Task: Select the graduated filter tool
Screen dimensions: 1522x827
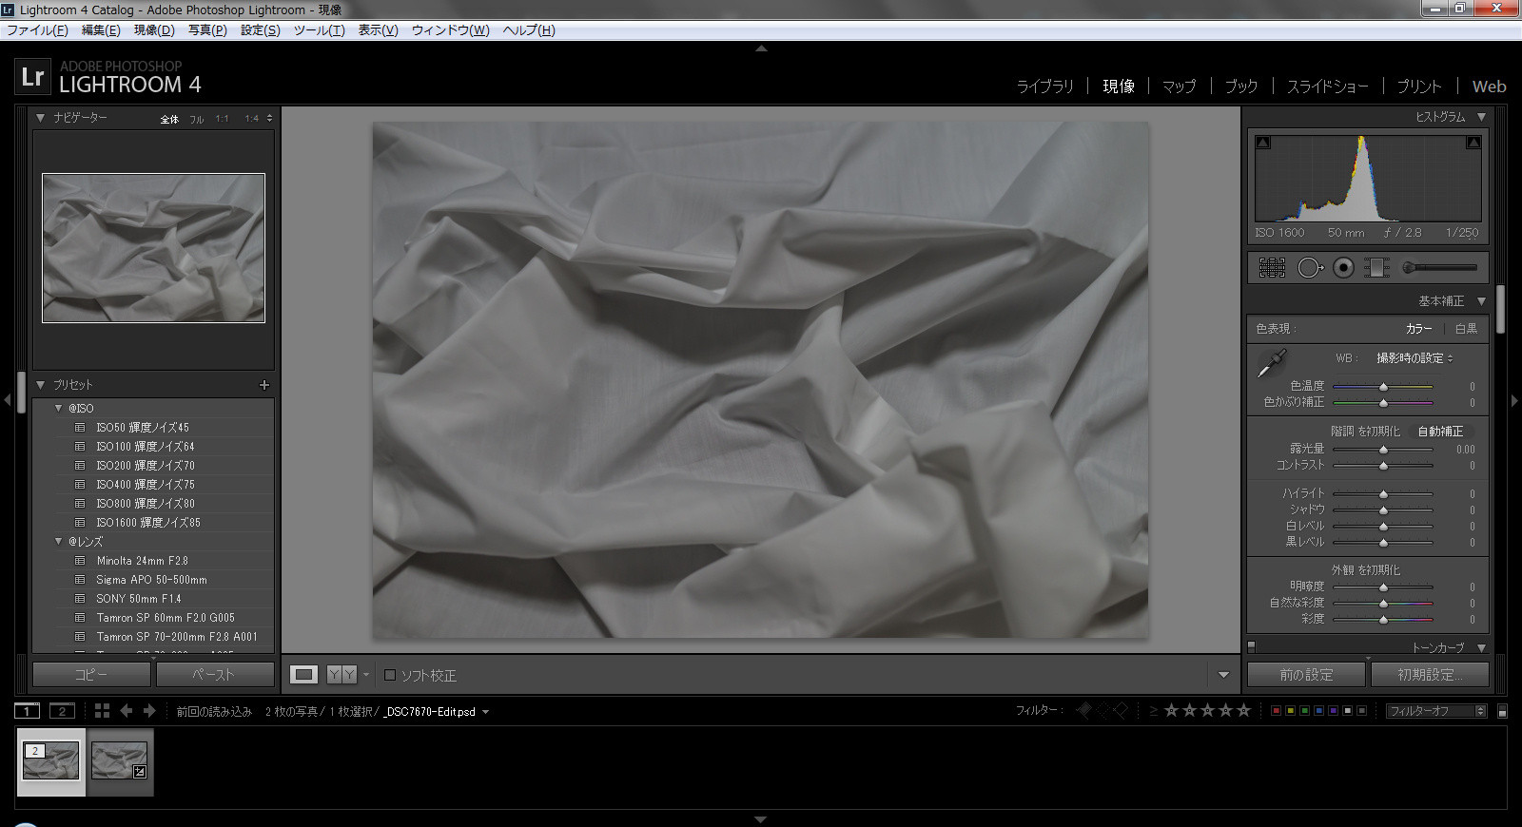Action: pyautogui.click(x=1376, y=268)
